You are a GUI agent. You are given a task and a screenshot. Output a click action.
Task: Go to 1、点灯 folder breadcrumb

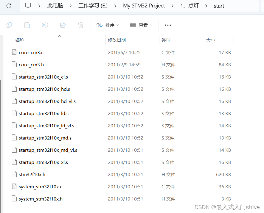190,6
